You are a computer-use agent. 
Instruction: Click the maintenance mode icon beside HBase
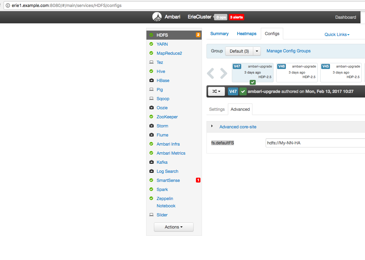point(152,81)
